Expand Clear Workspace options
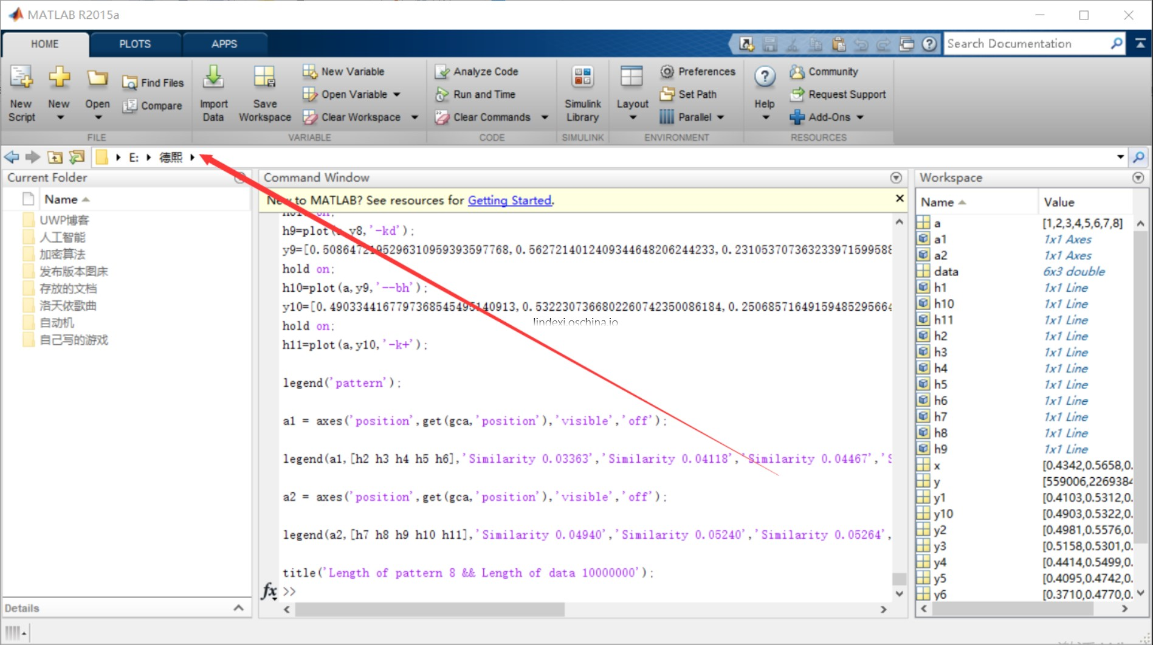1153x645 pixels. coord(415,117)
